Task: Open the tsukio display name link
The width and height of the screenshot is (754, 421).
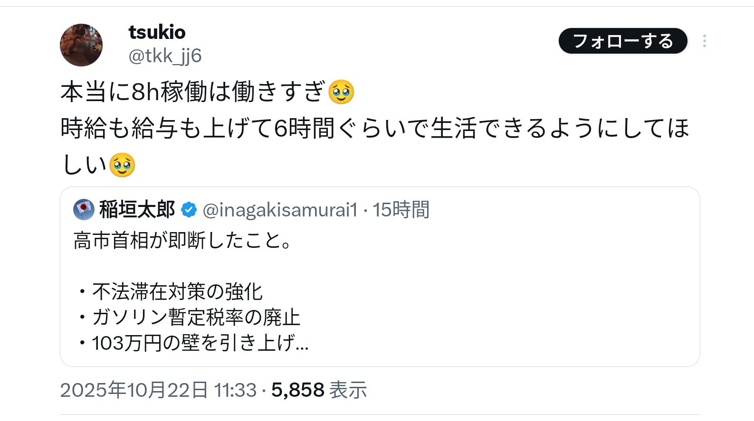Action: 157,32
